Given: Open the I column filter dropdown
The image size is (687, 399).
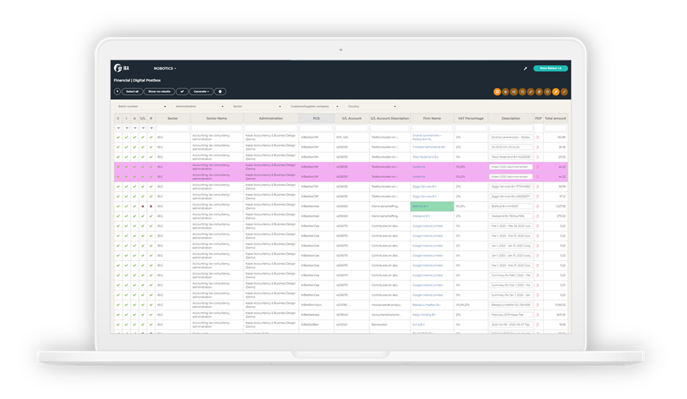Looking at the screenshot, I should 126,128.
